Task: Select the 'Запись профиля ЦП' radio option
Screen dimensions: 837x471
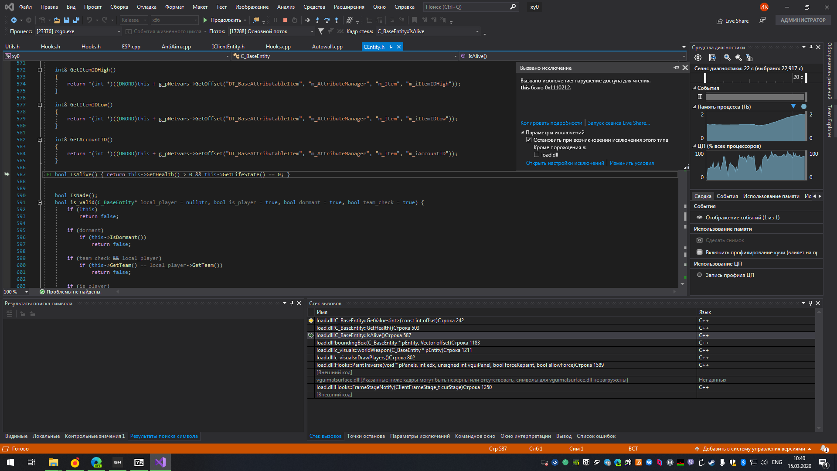Action: (700, 275)
